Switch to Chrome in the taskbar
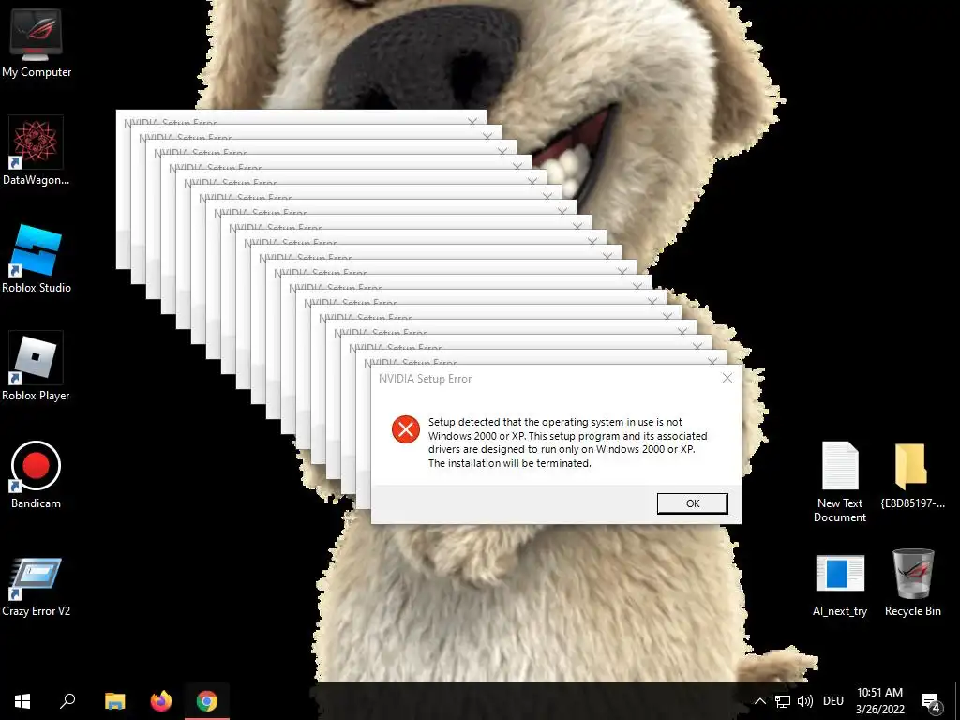 pyautogui.click(x=207, y=701)
